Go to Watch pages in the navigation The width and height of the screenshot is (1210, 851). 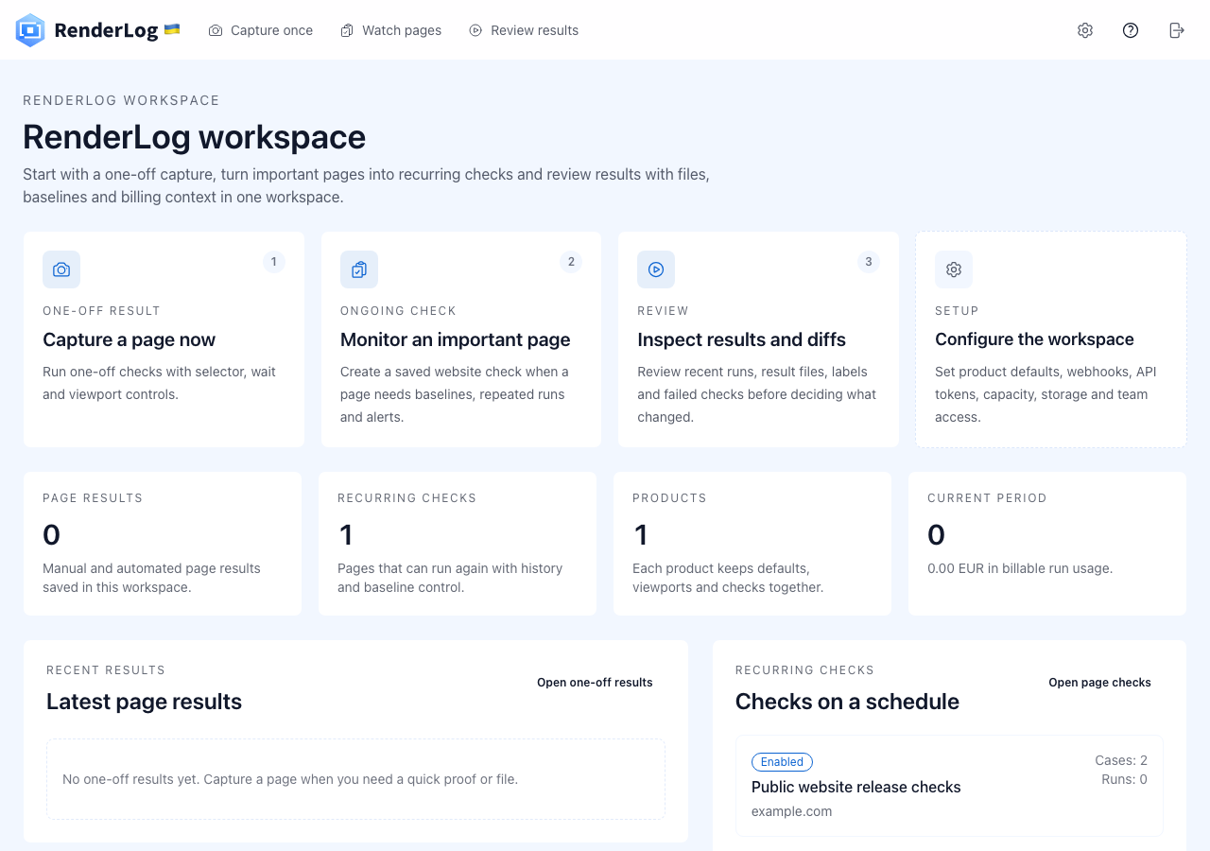tap(391, 30)
